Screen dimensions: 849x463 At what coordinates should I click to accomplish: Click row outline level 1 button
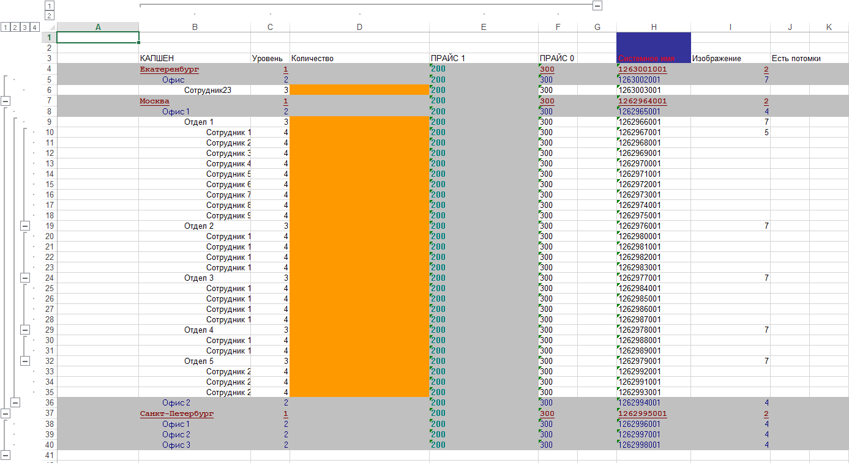6,27
